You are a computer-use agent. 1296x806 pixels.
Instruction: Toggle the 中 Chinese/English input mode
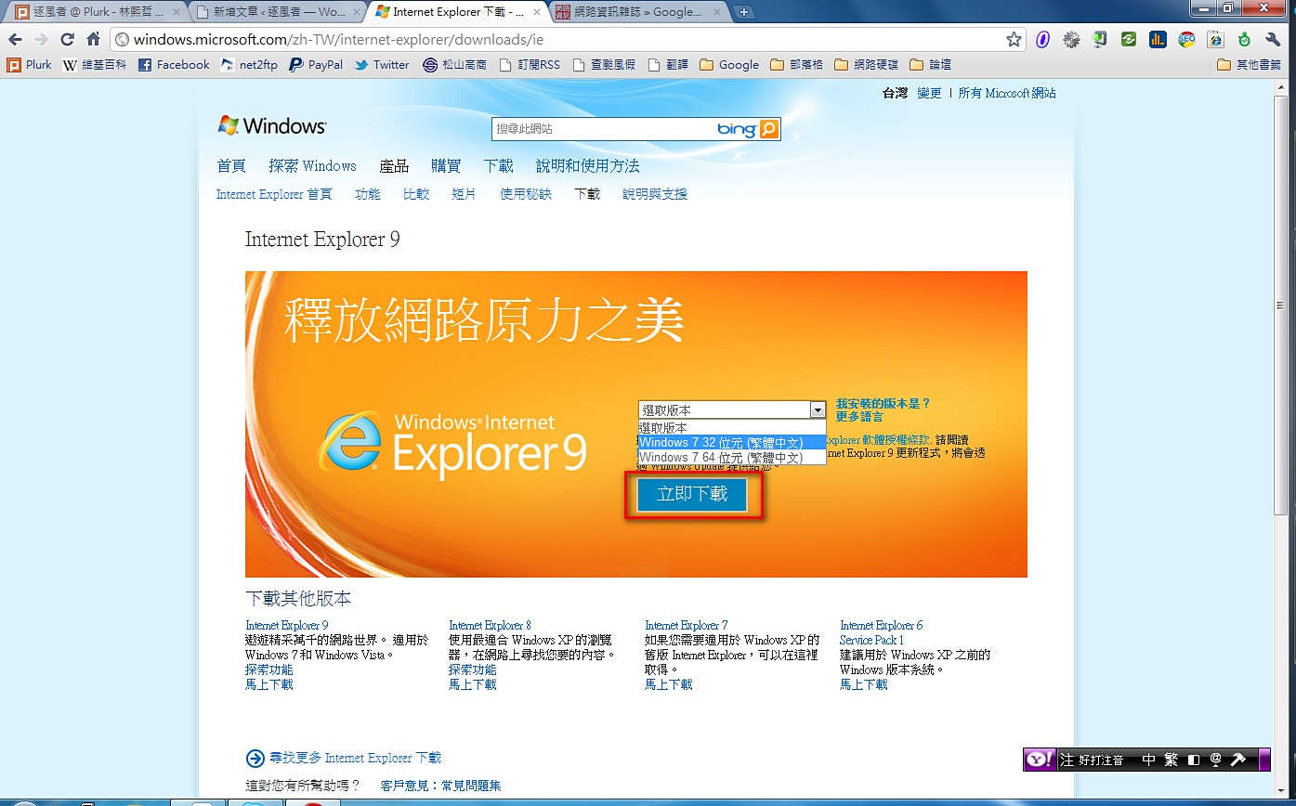pos(1148,760)
